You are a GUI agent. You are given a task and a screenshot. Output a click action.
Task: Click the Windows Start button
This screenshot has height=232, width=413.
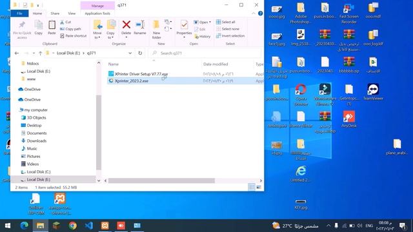8,226
